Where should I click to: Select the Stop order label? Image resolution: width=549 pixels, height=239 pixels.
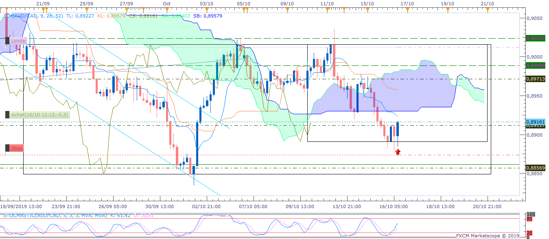pos(14,148)
